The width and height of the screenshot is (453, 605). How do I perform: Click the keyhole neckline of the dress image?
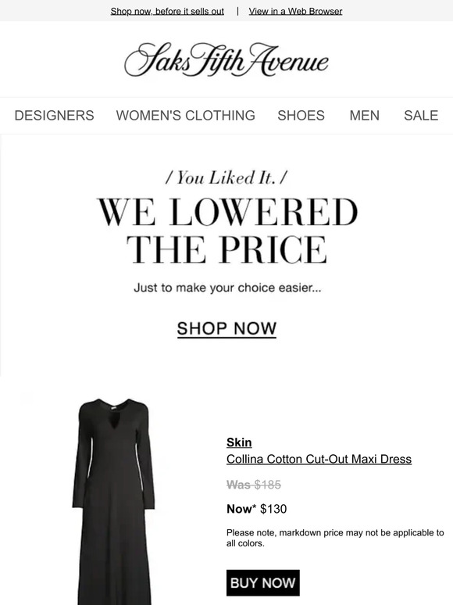pyautogui.click(x=114, y=422)
